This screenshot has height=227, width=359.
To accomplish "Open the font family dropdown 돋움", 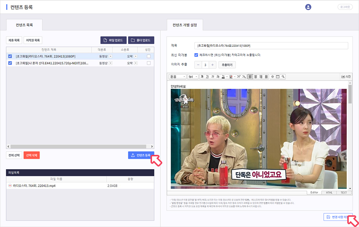I will pyautogui.click(x=178, y=77).
